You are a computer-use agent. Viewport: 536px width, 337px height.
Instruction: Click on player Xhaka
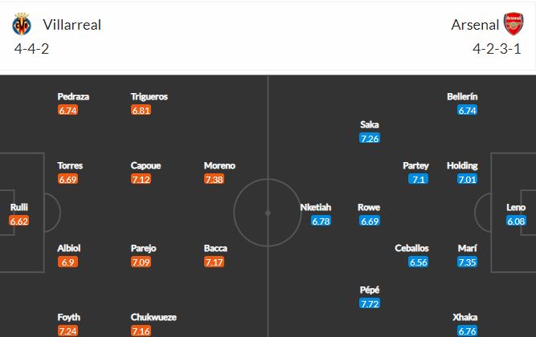click(x=465, y=317)
